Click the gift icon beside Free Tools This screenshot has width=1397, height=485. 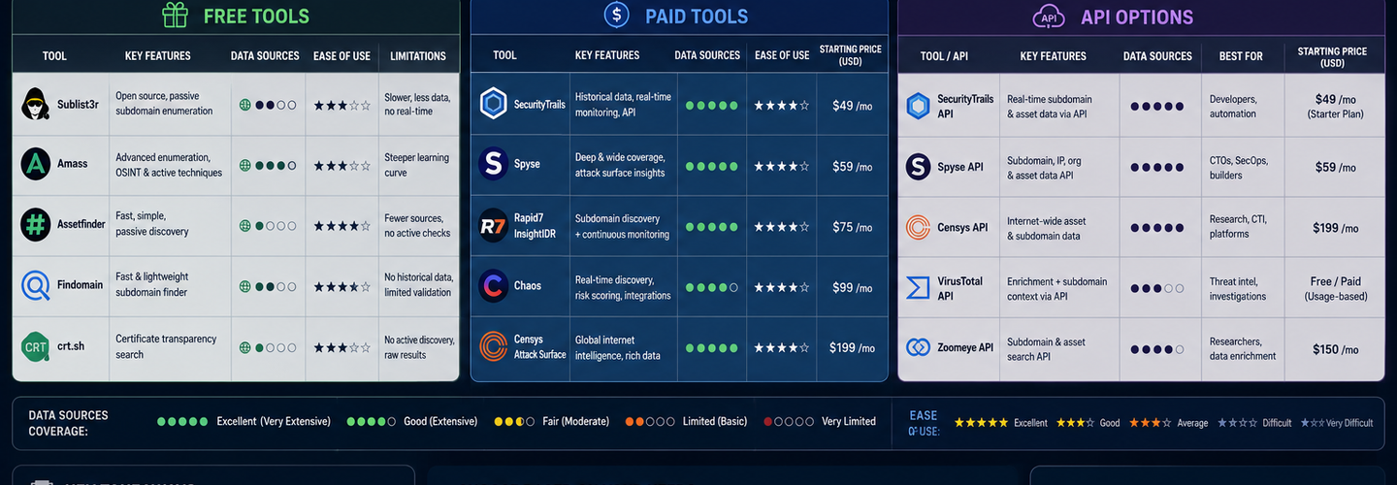click(175, 15)
